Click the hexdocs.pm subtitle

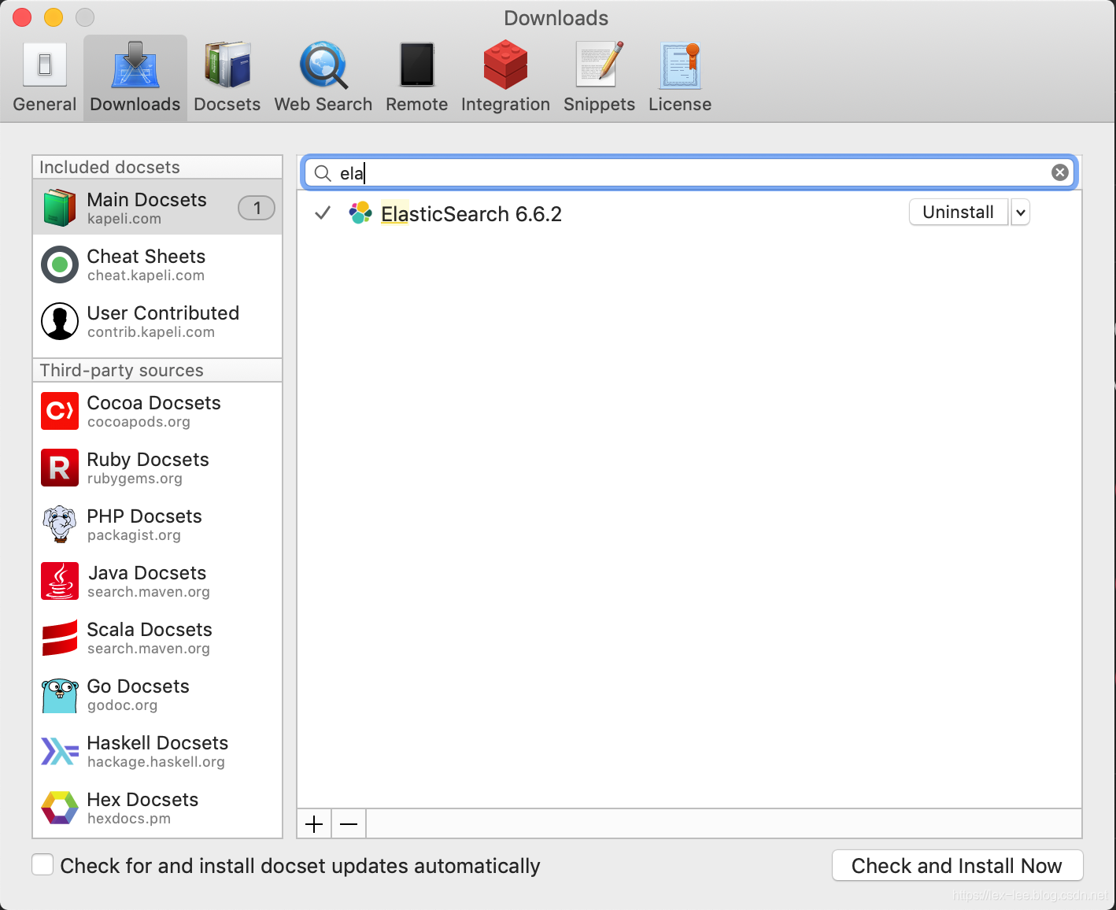pyautogui.click(x=129, y=819)
